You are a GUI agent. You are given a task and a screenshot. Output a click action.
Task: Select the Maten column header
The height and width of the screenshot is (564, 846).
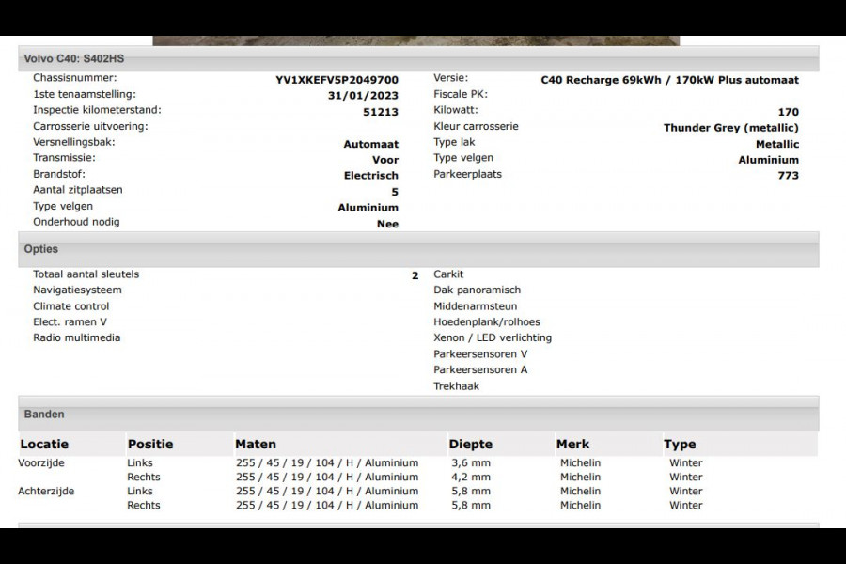[x=256, y=445]
